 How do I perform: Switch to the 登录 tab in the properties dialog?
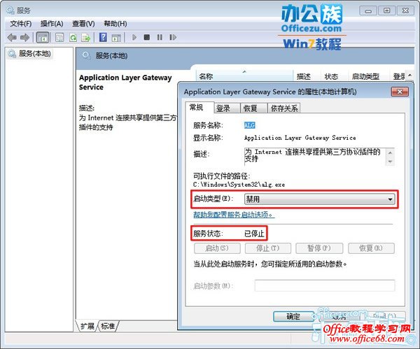227,108
